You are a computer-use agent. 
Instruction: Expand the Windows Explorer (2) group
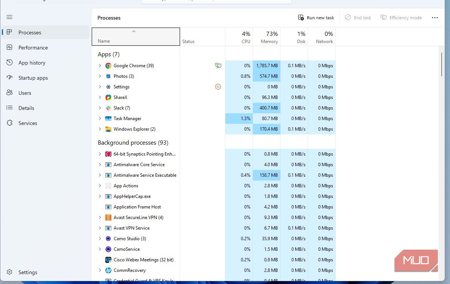tap(100, 129)
